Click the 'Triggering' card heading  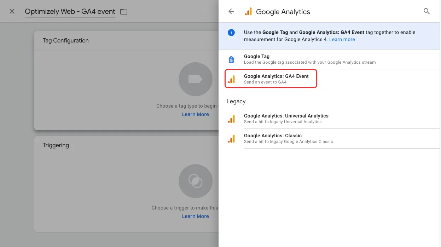click(x=56, y=145)
